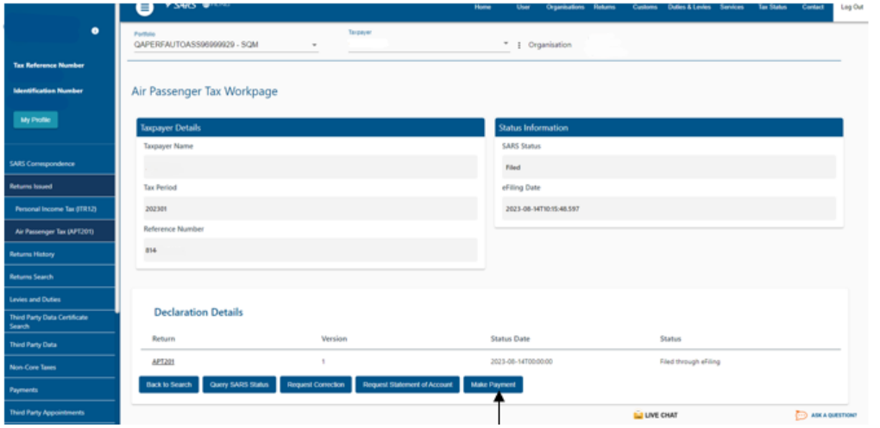Click the My Profile button

point(35,120)
